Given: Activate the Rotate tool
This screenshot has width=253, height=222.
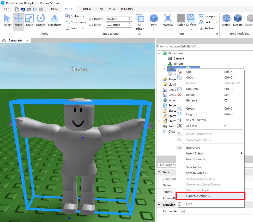Looking at the screenshot, I should point(40,20).
